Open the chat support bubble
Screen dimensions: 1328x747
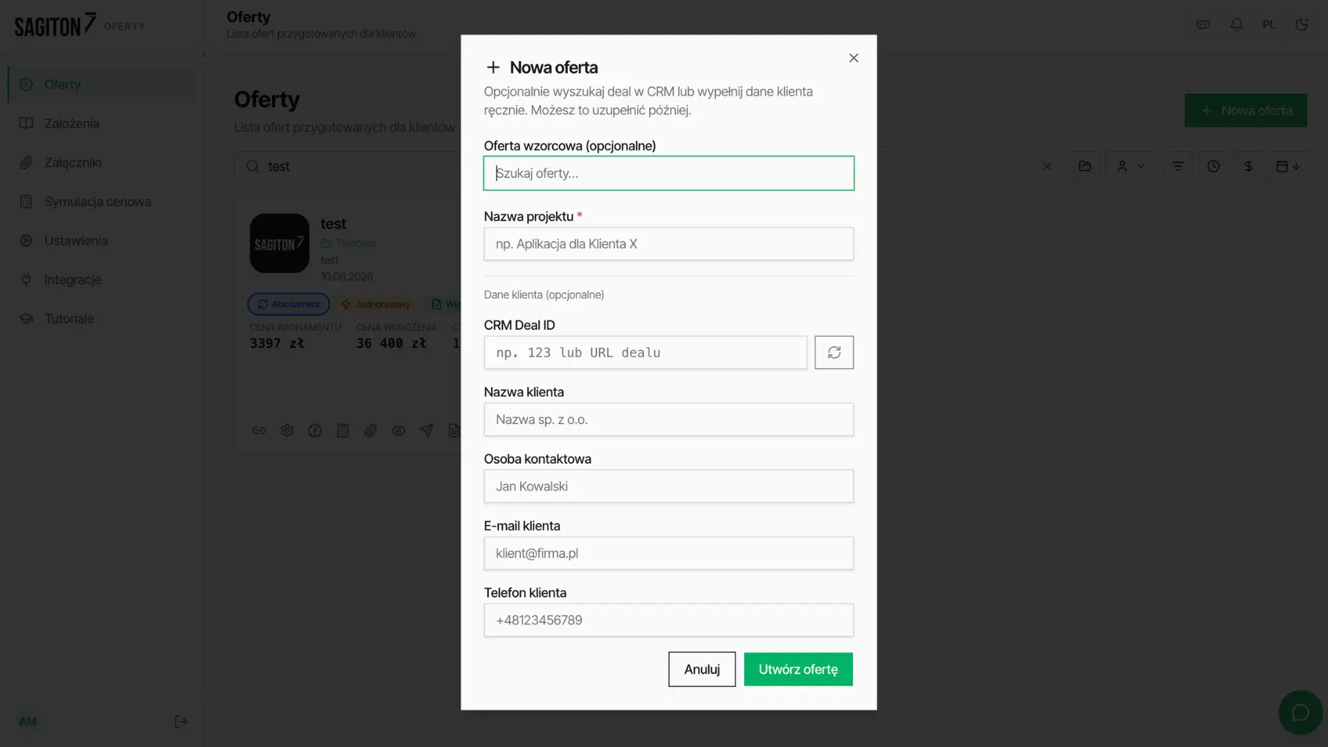click(x=1300, y=712)
